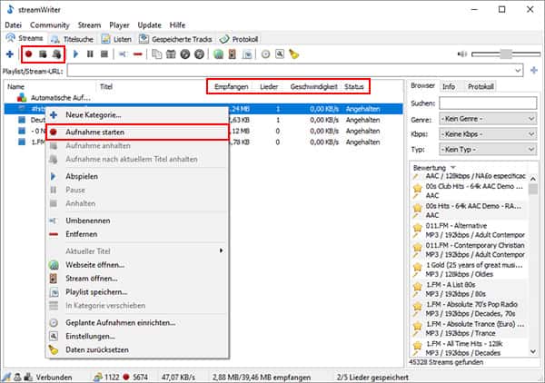The width and height of the screenshot is (545, 383).
Task: Click the pause toolbar icon
Action: click(90, 54)
